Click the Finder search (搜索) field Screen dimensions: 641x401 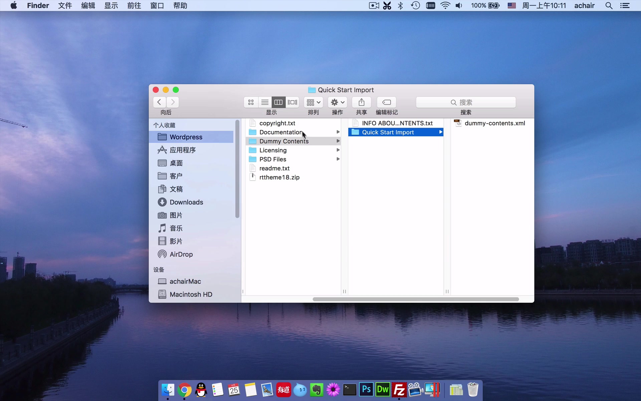tap(466, 102)
